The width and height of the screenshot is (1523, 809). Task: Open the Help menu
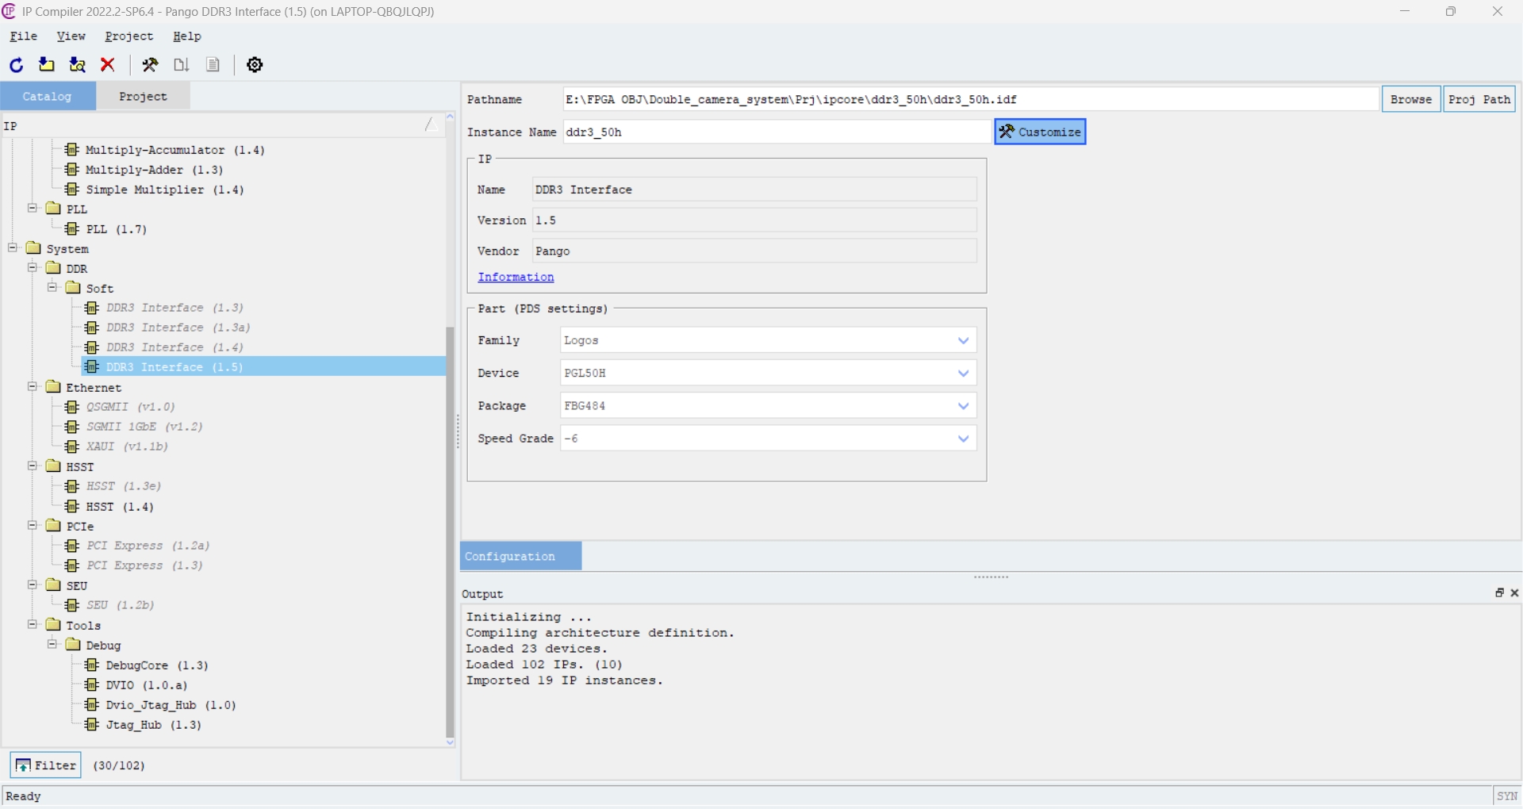coord(187,36)
